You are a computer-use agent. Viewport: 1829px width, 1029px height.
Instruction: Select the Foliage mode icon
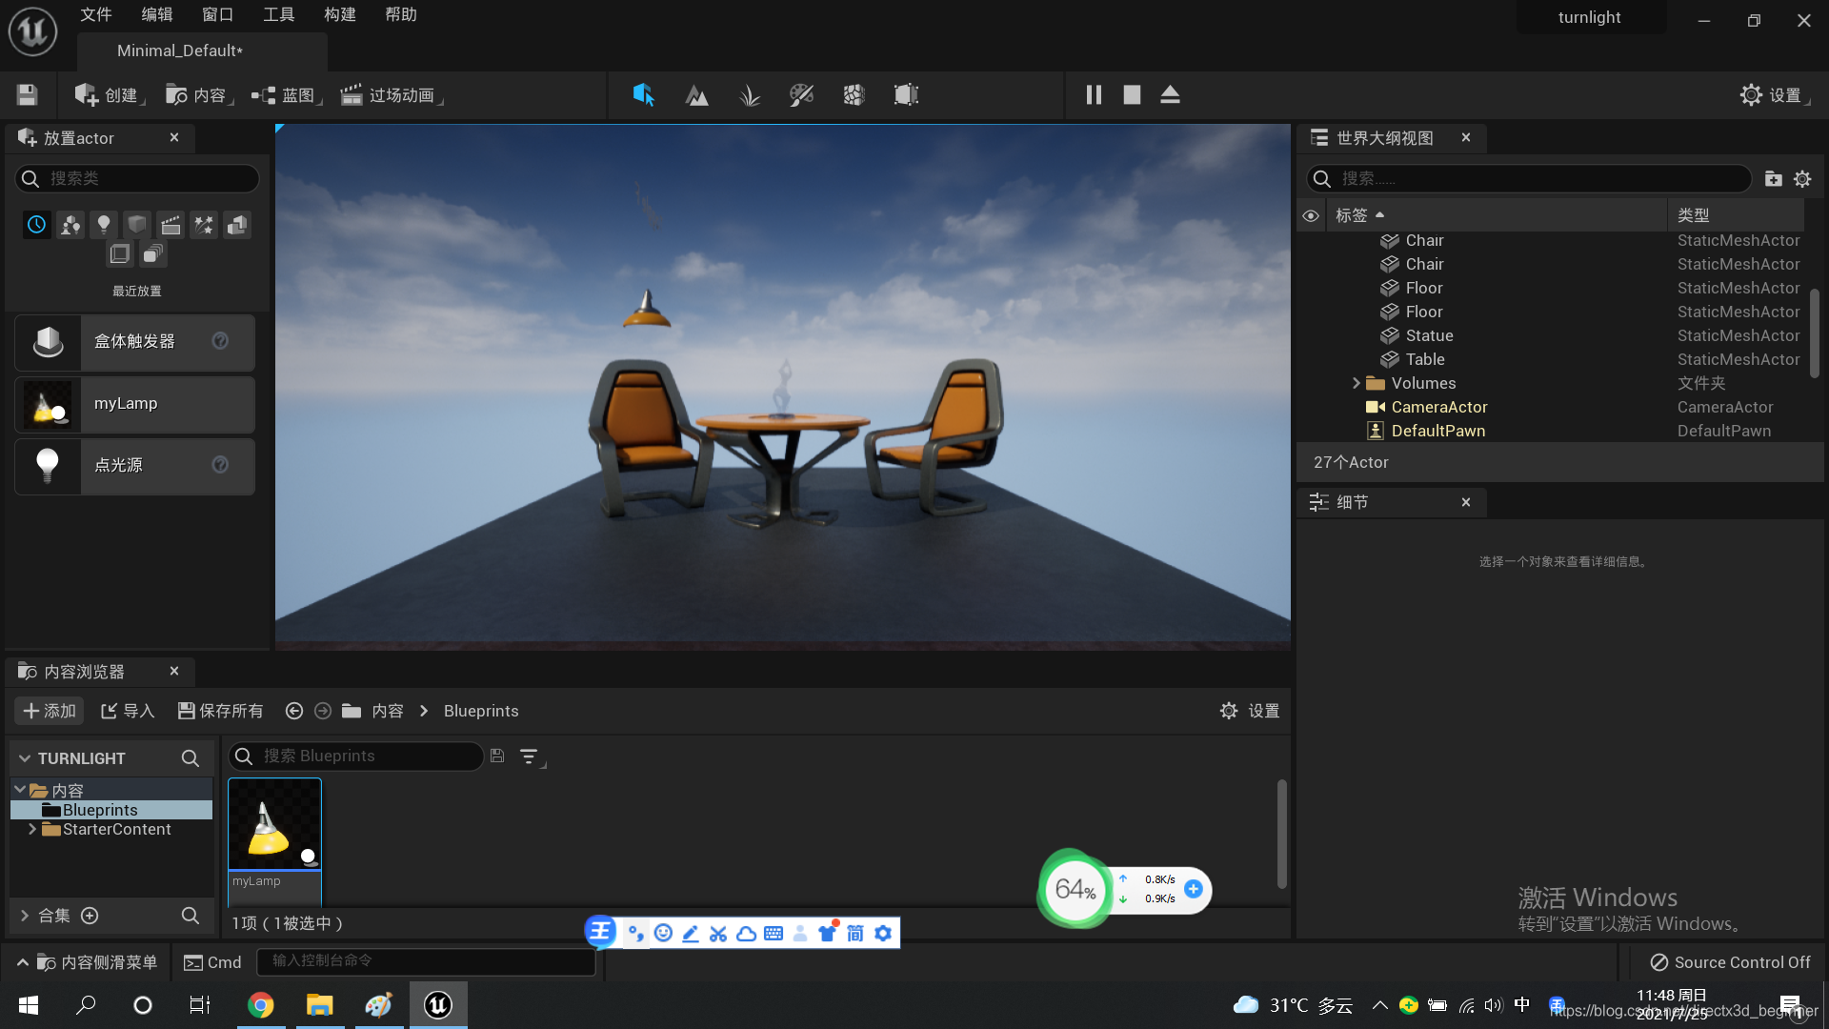click(x=750, y=95)
